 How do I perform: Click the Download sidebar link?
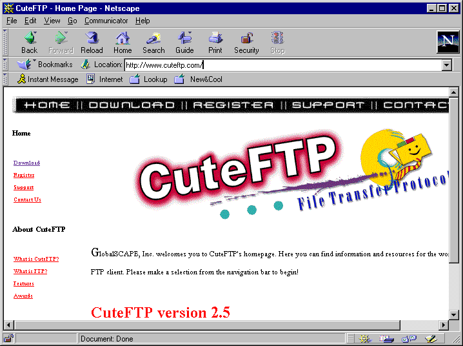tap(26, 163)
